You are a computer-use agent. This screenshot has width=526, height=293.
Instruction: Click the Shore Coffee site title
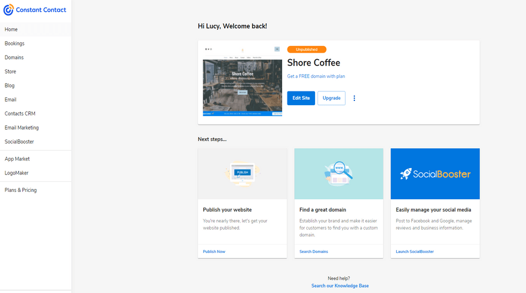[x=314, y=63]
